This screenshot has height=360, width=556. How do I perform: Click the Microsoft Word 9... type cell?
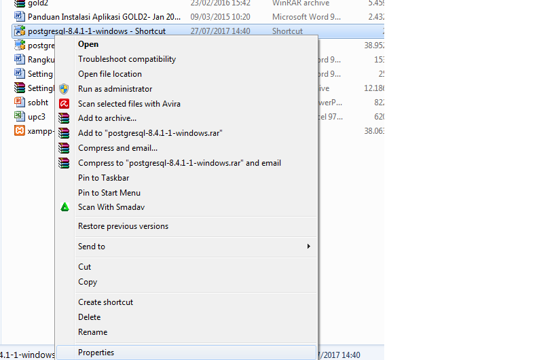tap(306, 17)
